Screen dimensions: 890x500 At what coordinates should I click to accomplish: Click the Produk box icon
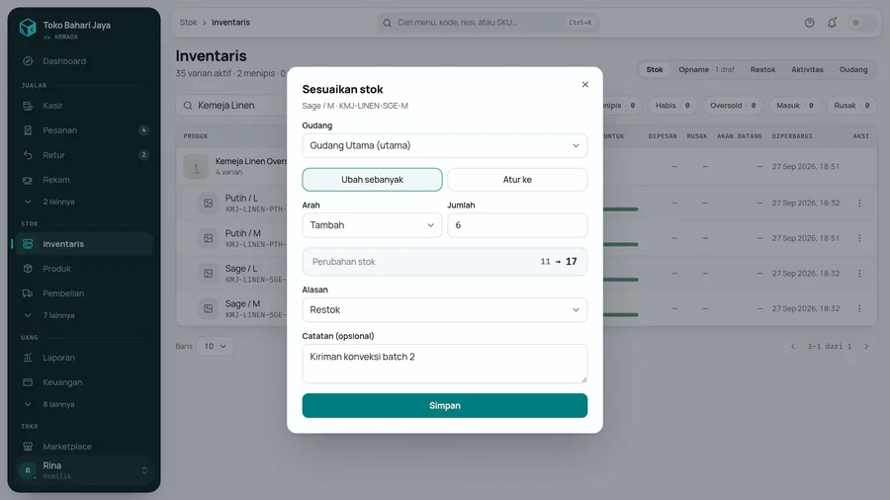[28, 269]
